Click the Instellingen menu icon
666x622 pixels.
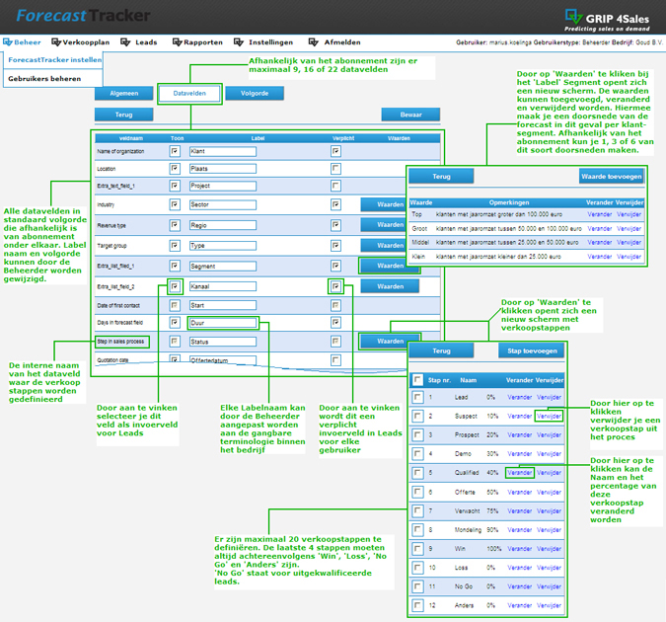tap(239, 42)
